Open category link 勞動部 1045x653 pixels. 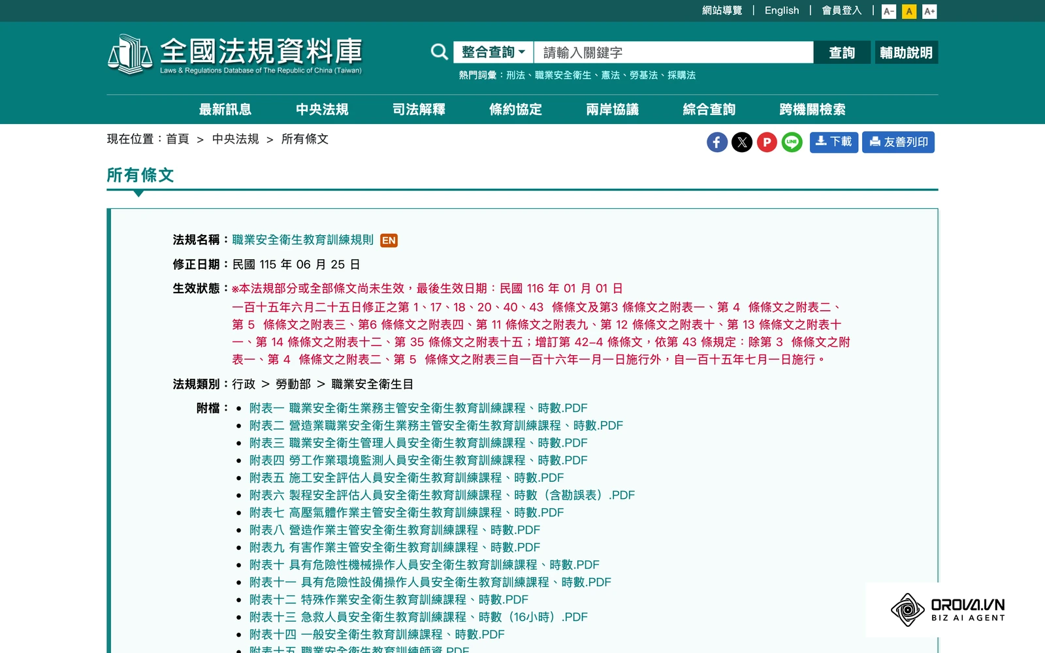(x=293, y=384)
